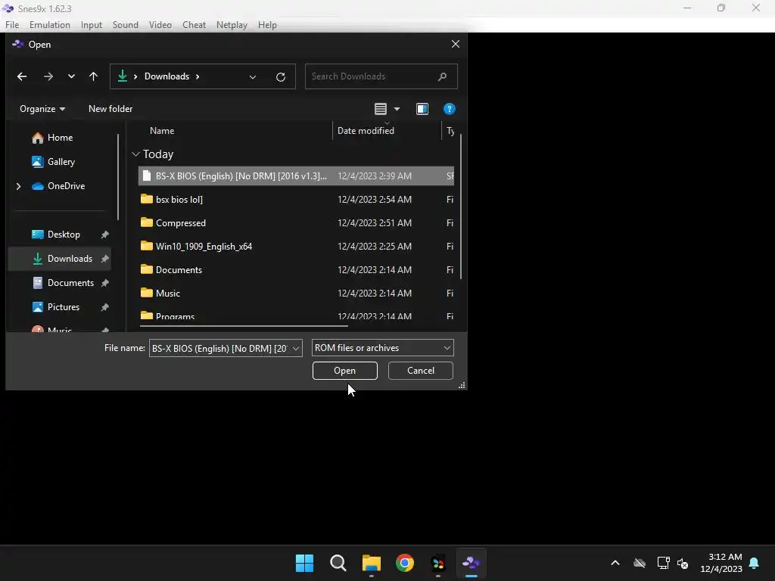Click the File name input box

220,348
